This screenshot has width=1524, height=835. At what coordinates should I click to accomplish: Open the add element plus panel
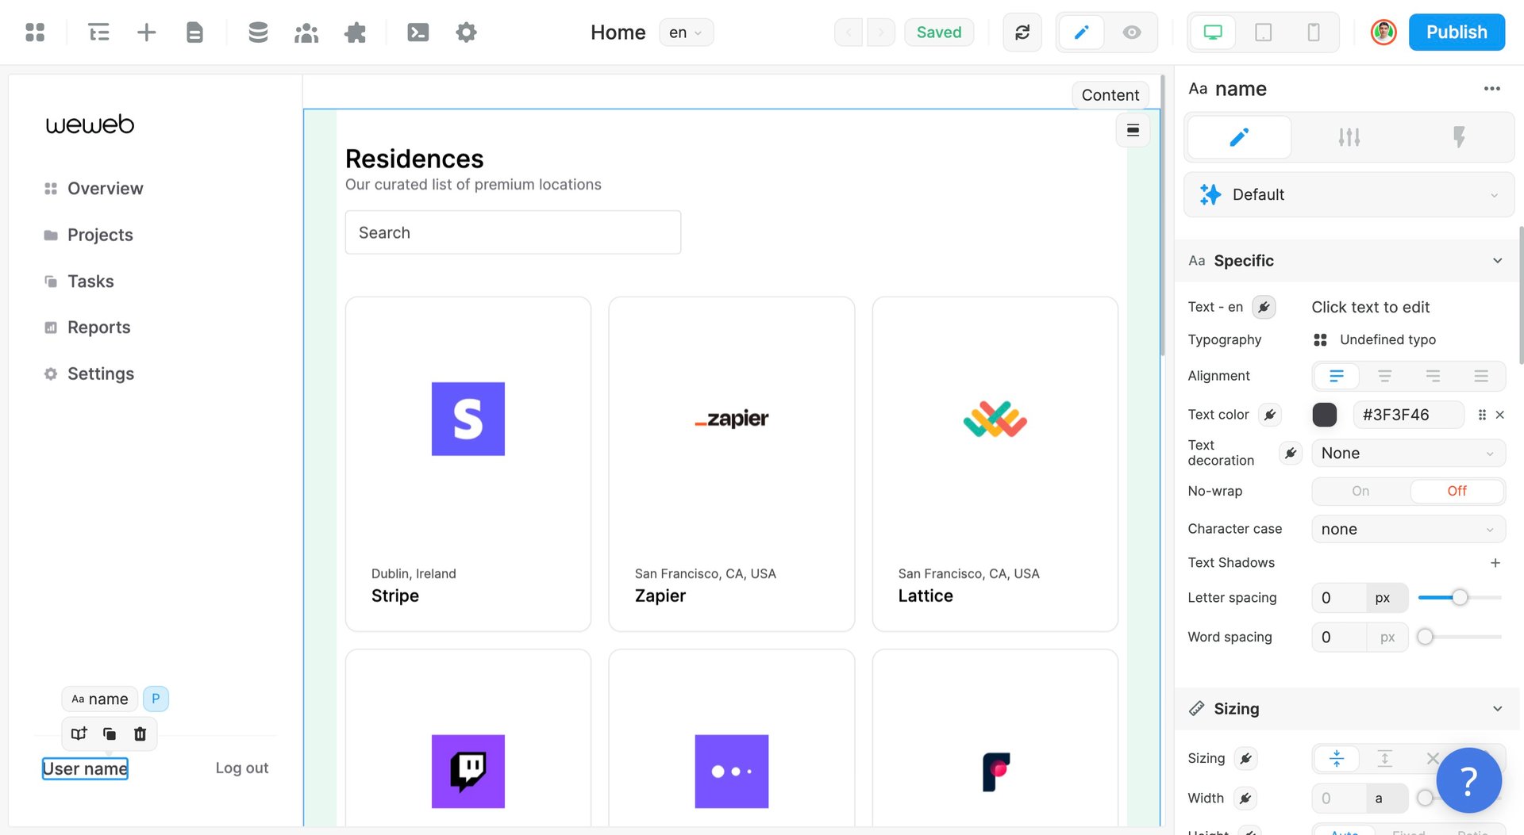[x=147, y=33]
